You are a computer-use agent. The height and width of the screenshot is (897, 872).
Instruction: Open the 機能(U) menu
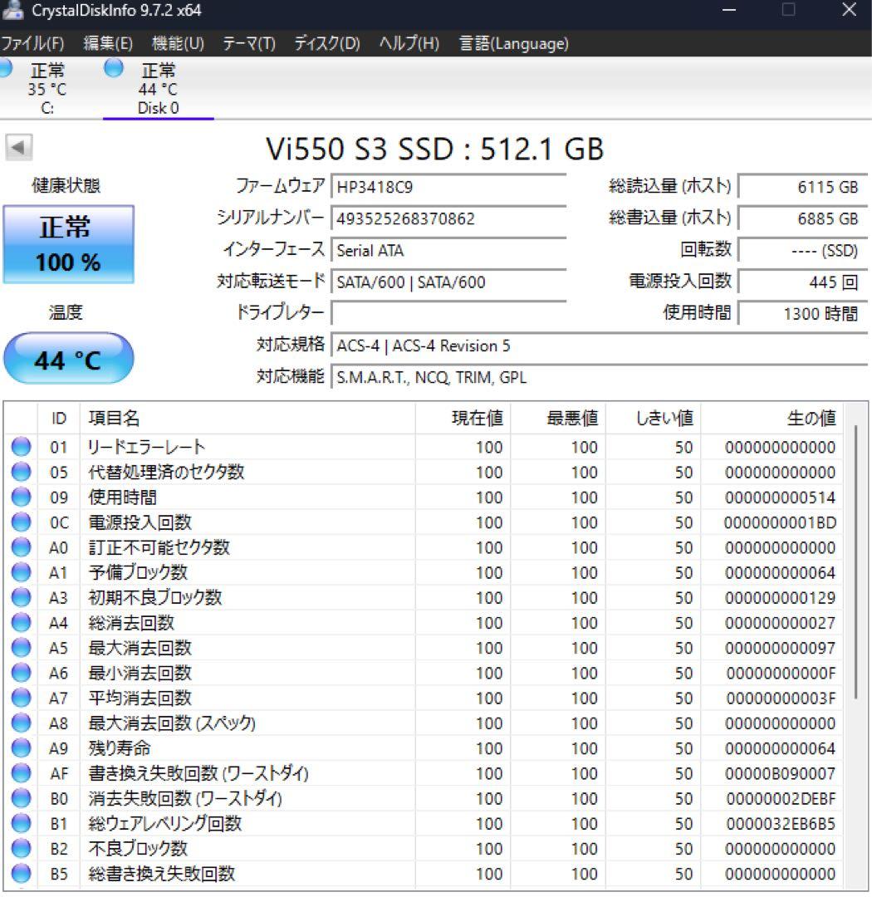click(x=178, y=43)
